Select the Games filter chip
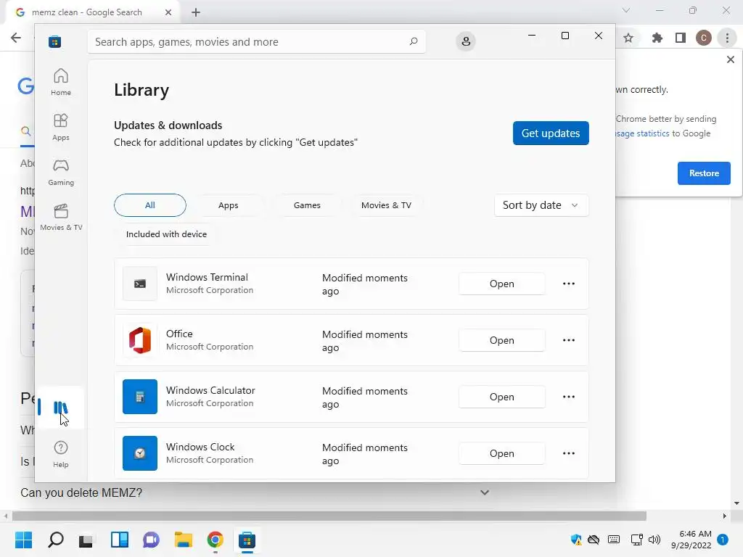 (x=307, y=205)
